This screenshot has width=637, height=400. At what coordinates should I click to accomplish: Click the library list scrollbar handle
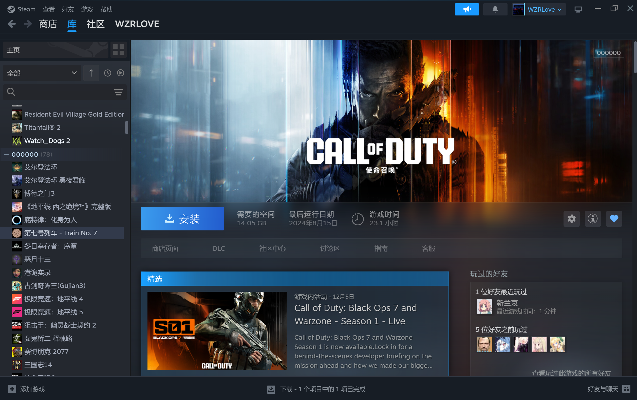coord(127,128)
